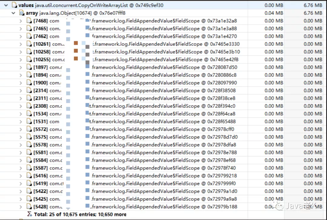Select the row with address 0x72978e788
The image size is (327, 220).
[x=163, y=153]
